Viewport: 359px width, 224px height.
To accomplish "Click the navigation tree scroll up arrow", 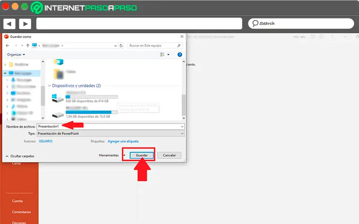I will coord(43,61).
